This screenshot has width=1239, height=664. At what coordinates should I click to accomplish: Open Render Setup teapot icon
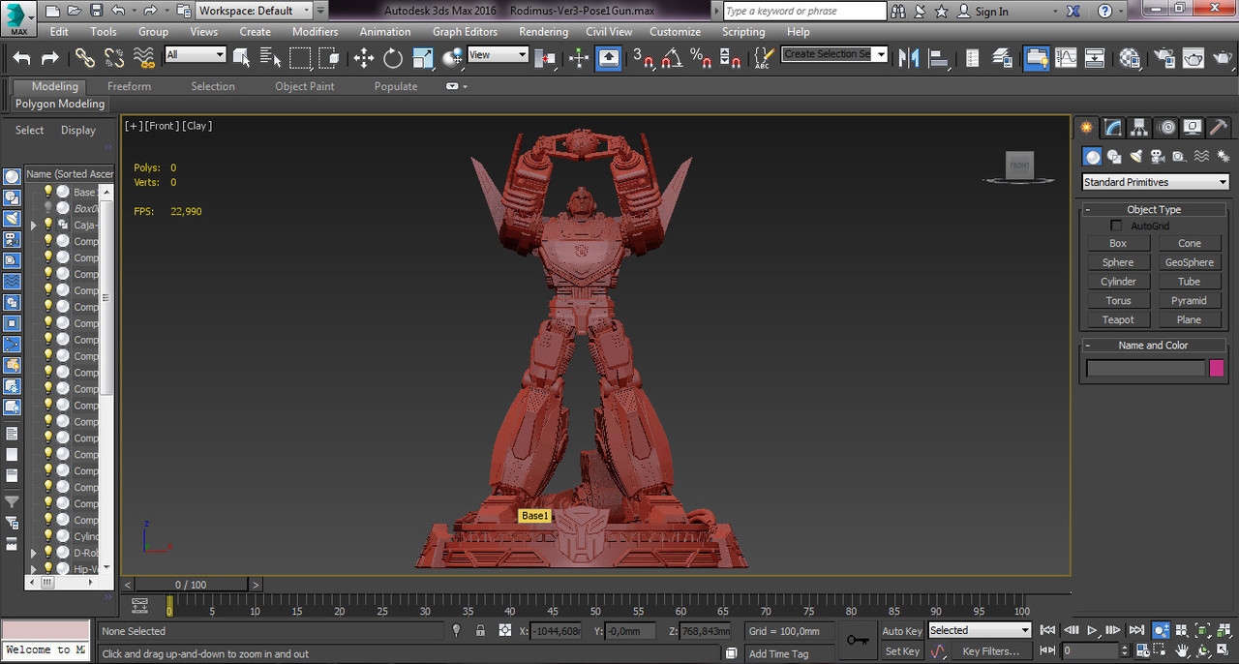click(1164, 58)
